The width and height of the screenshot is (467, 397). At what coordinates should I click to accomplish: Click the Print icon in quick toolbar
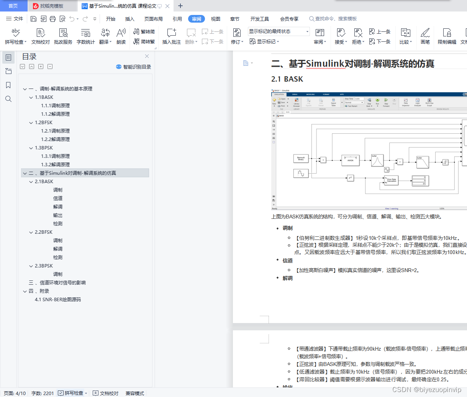coord(52,19)
